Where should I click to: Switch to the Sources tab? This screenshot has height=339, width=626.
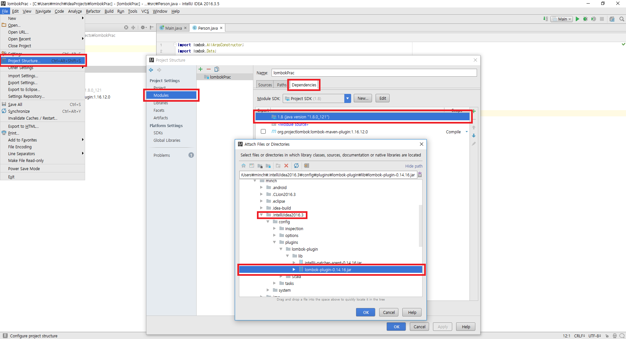[265, 85]
